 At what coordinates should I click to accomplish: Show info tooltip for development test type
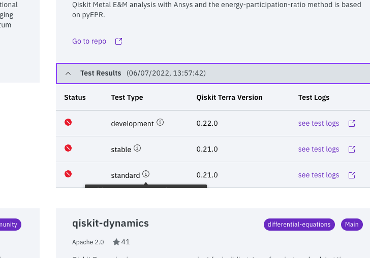[x=160, y=122]
